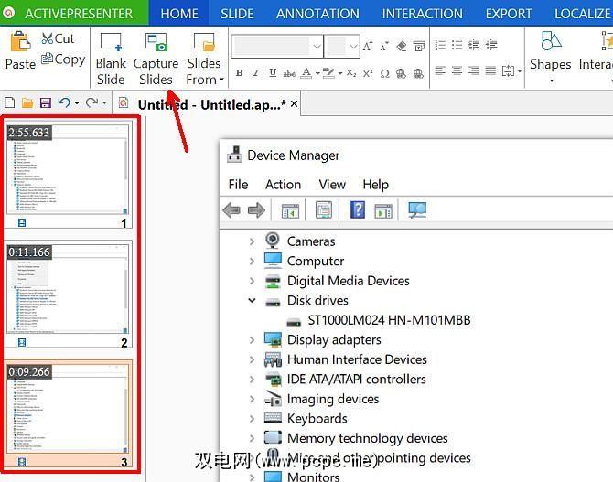
Task: Switch to the INTERACTION ribbon tab
Action: 422,14
